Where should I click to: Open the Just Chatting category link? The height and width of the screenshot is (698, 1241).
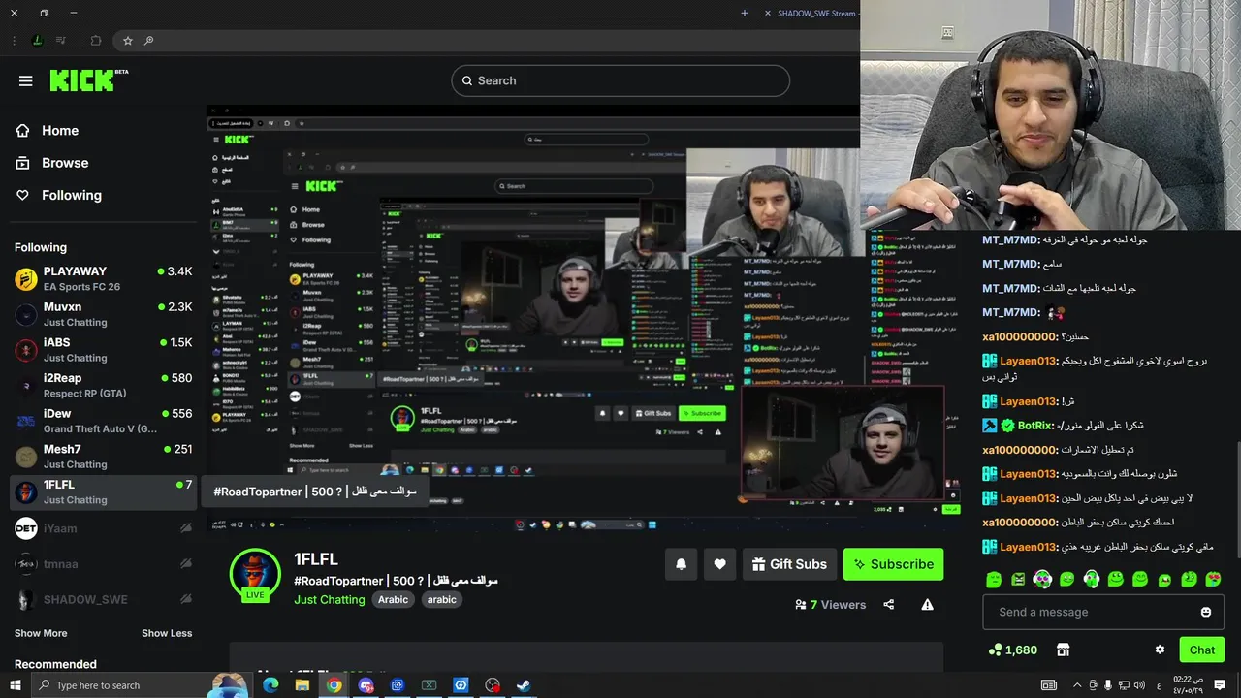click(330, 599)
